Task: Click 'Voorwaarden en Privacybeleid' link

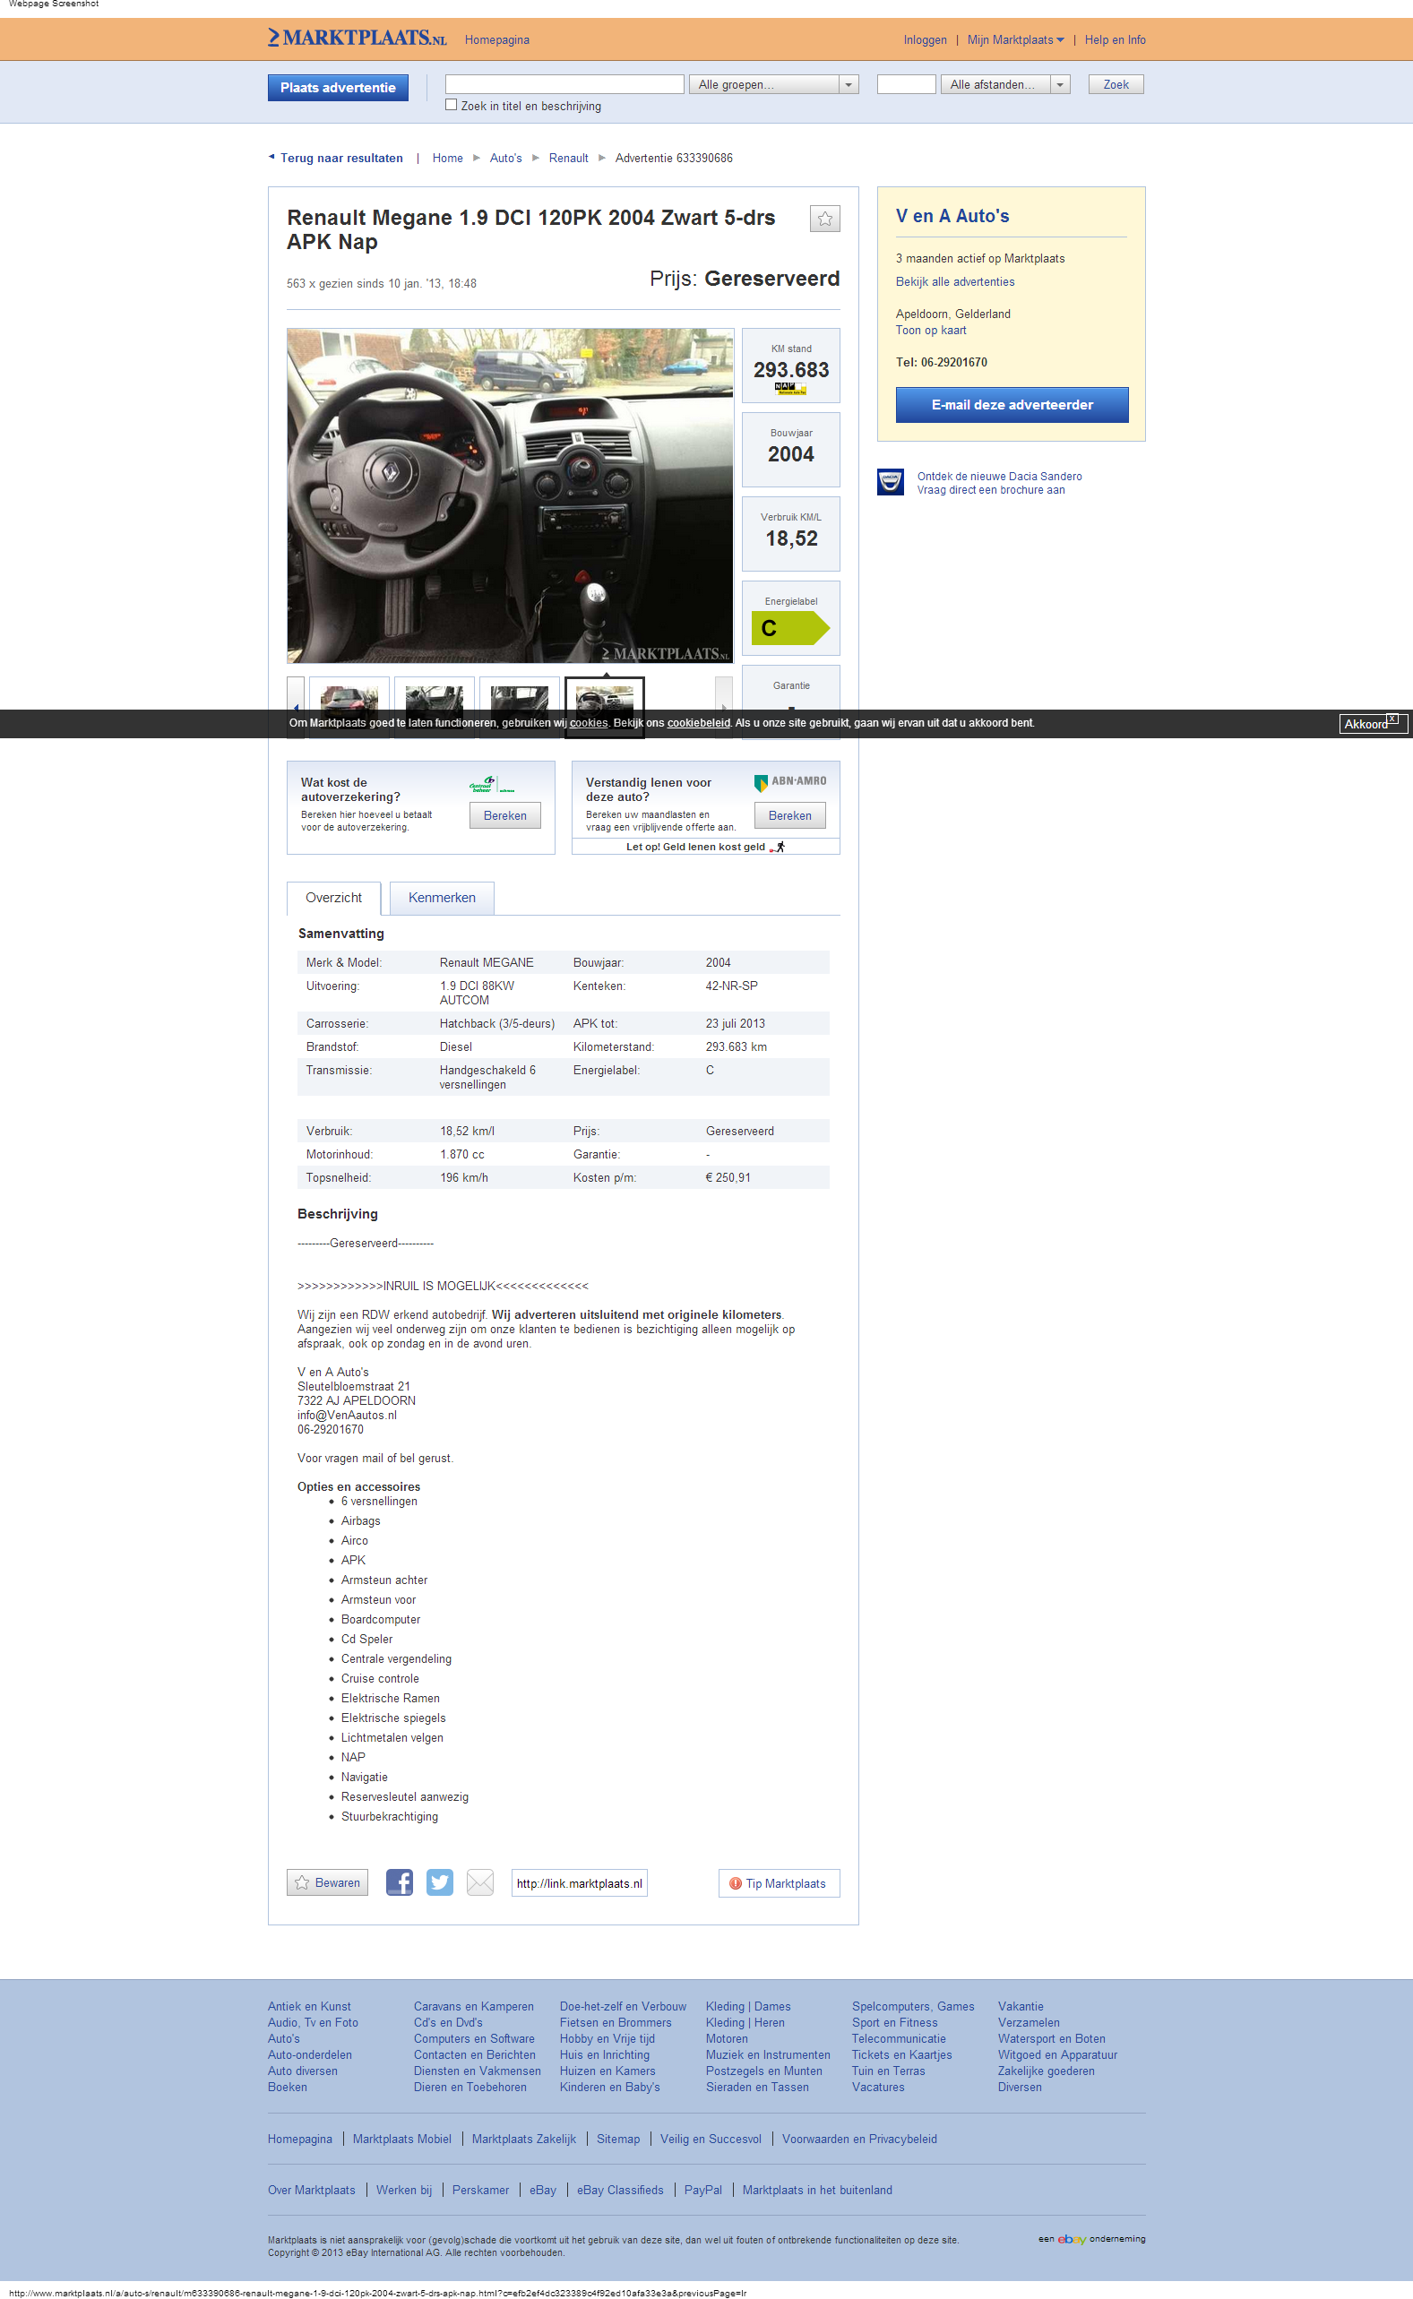Action: 860,2140
